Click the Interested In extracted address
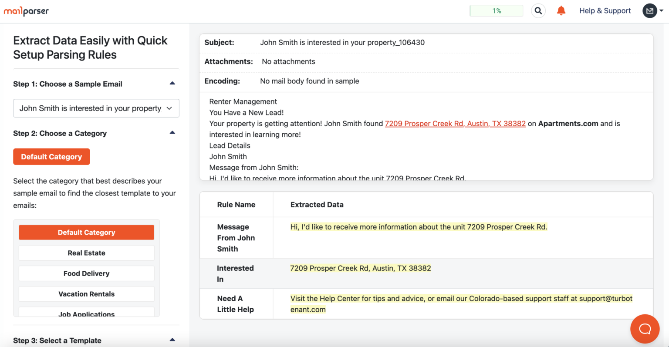 click(361, 268)
